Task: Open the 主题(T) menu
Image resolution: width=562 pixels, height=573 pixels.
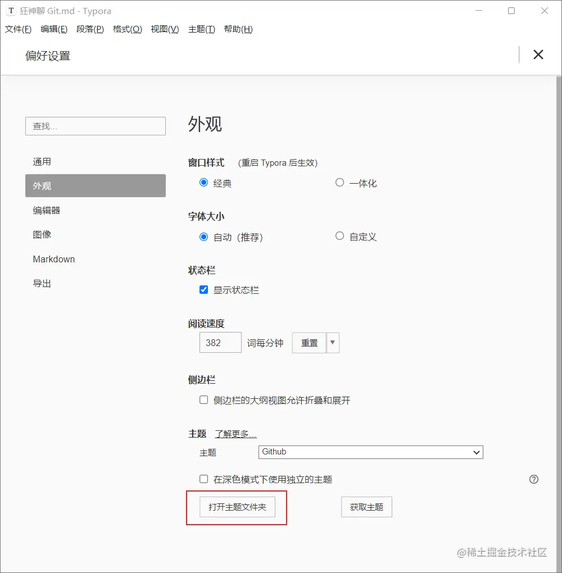Action: pos(201,29)
